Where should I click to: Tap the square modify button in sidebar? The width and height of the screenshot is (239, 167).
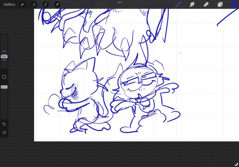pos(4,77)
